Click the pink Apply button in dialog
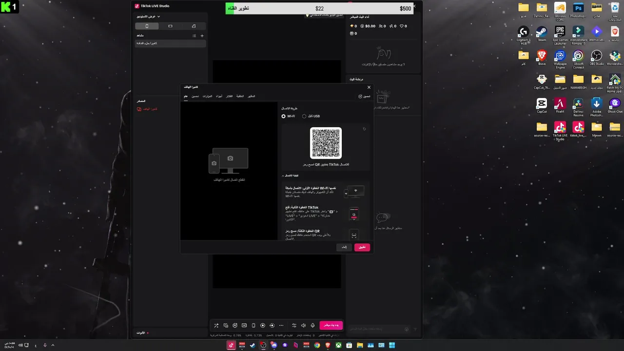The width and height of the screenshot is (624, 351). (362, 247)
